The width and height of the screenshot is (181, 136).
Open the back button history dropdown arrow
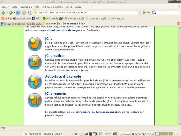7,13
